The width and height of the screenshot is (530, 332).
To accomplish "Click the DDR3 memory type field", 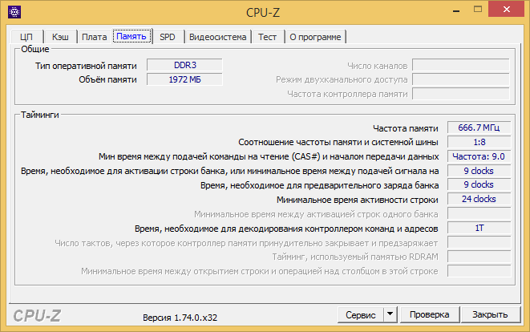I will [185, 65].
